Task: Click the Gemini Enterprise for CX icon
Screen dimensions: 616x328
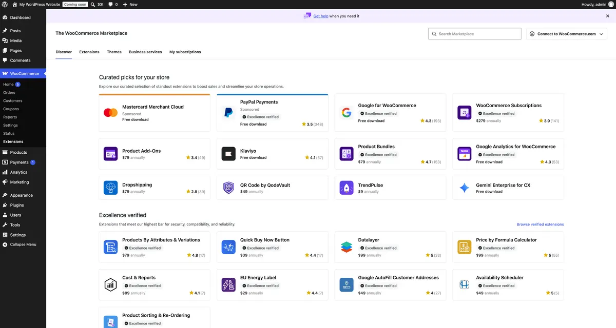Action: pyautogui.click(x=465, y=188)
